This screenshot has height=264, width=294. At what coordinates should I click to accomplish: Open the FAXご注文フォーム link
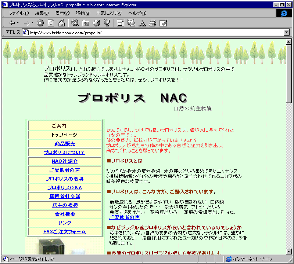pos(65,232)
